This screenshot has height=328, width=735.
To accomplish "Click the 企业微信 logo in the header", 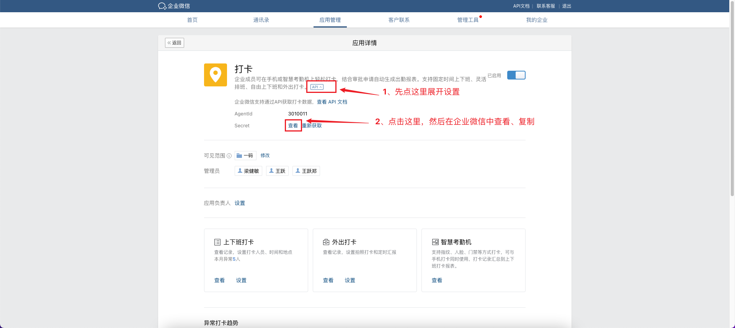I will (174, 6).
